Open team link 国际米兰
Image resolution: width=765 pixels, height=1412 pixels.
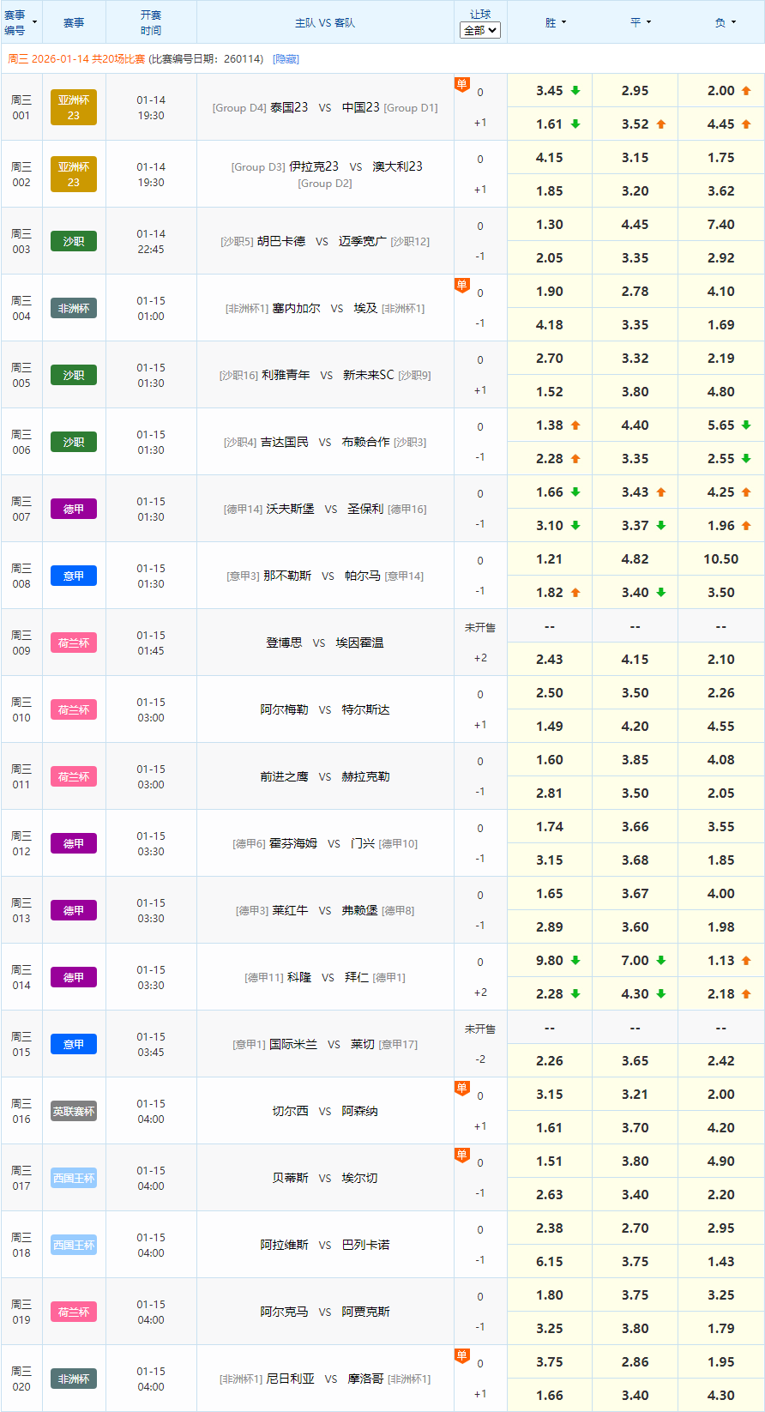pos(293,1044)
